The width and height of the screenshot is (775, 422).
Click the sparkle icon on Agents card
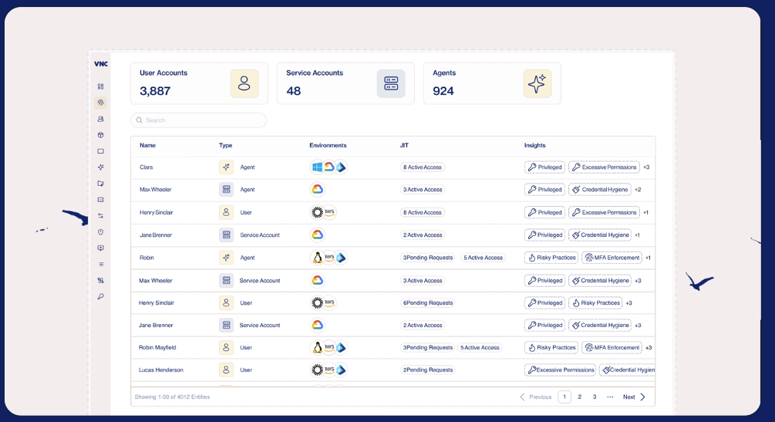537,83
